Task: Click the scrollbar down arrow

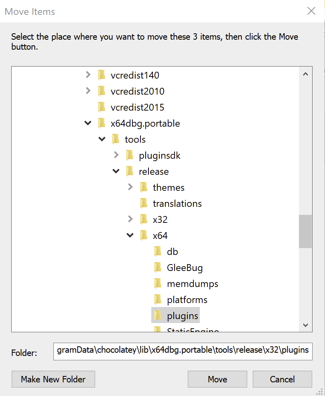Action: point(305,325)
